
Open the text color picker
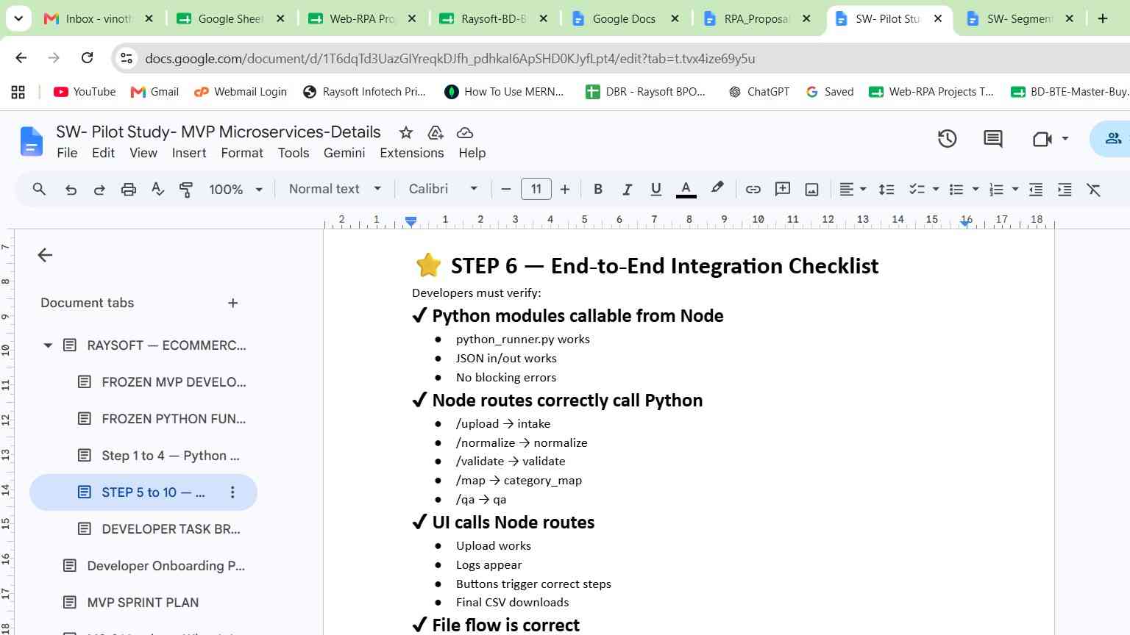point(686,190)
